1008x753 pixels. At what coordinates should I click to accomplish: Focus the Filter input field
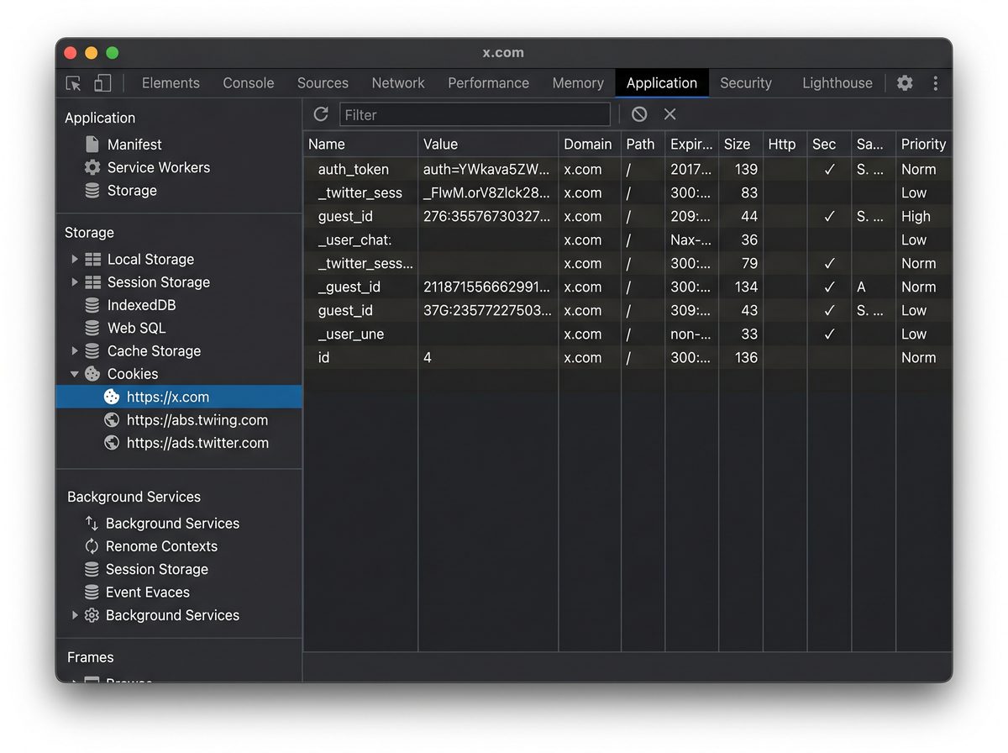click(475, 114)
